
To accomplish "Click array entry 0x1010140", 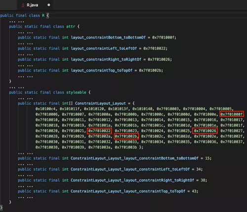I will pos(142,109).
